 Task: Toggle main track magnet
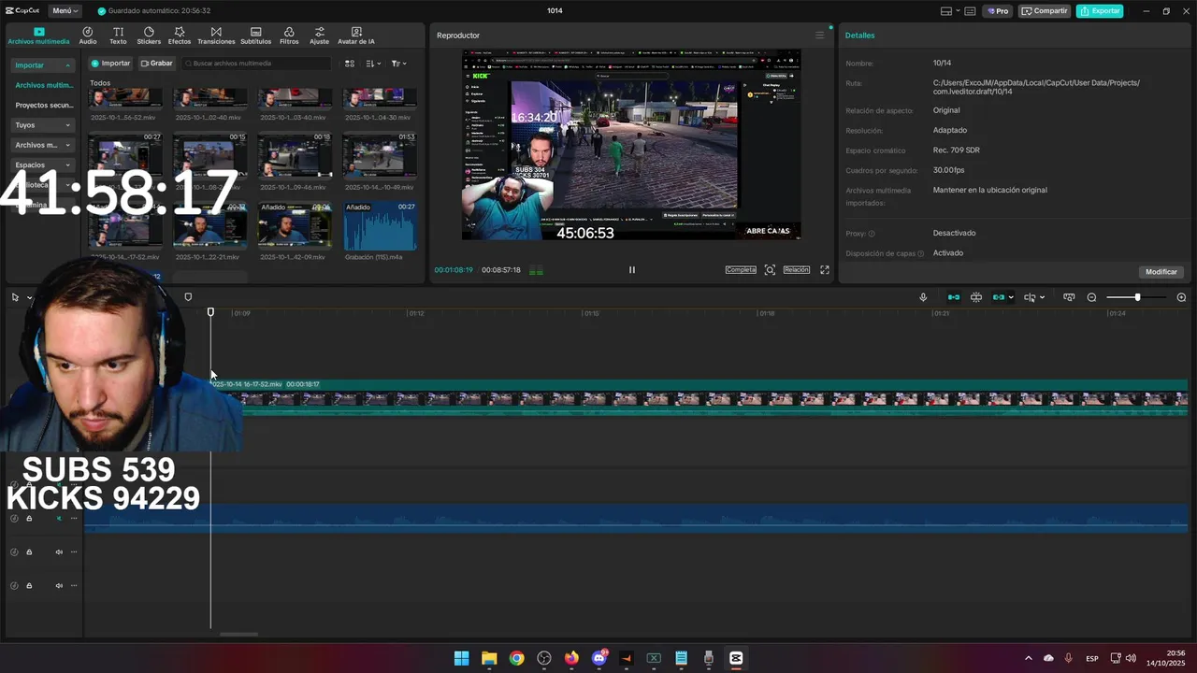[x=954, y=297]
